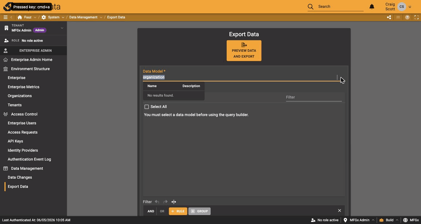Click the share icon in breadcrumb bar
421x224 pixels.
389,17
